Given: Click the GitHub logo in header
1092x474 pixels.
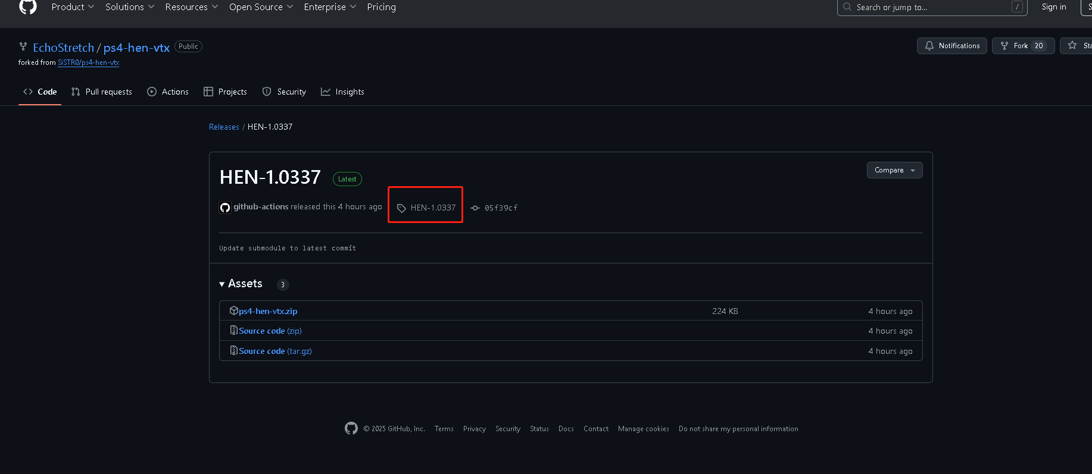Looking at the screenshot, I should [28, 6].
